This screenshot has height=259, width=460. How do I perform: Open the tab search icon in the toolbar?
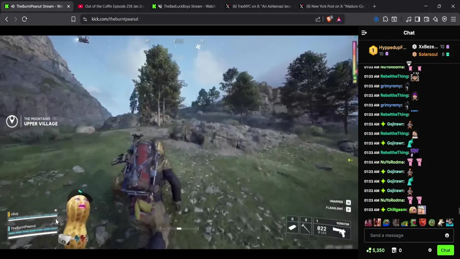pyautogui.click(x=394, y=19)
